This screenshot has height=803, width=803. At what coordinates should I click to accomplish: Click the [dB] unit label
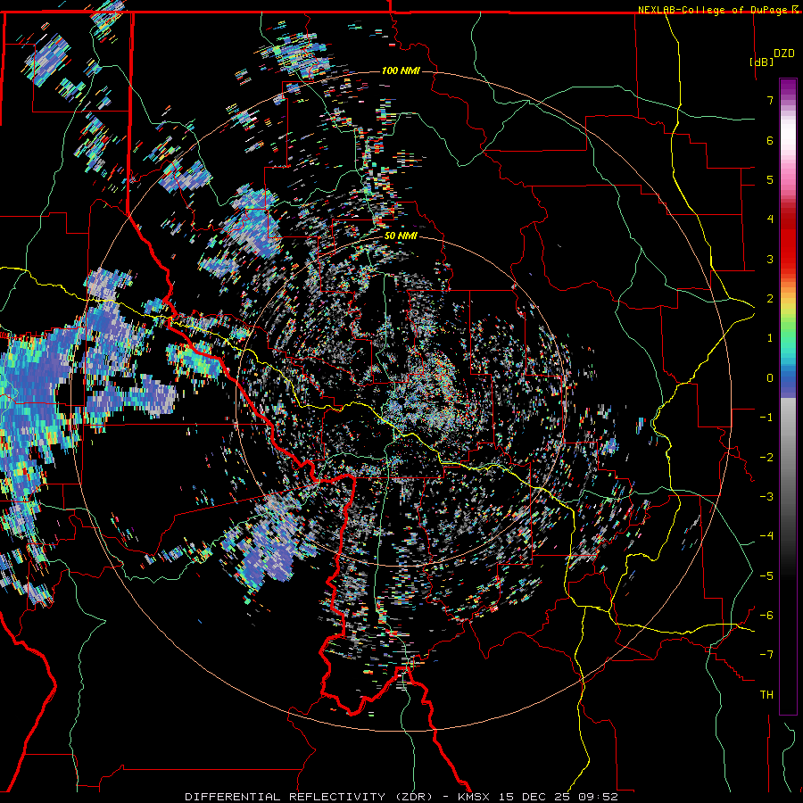pos(761,62)
